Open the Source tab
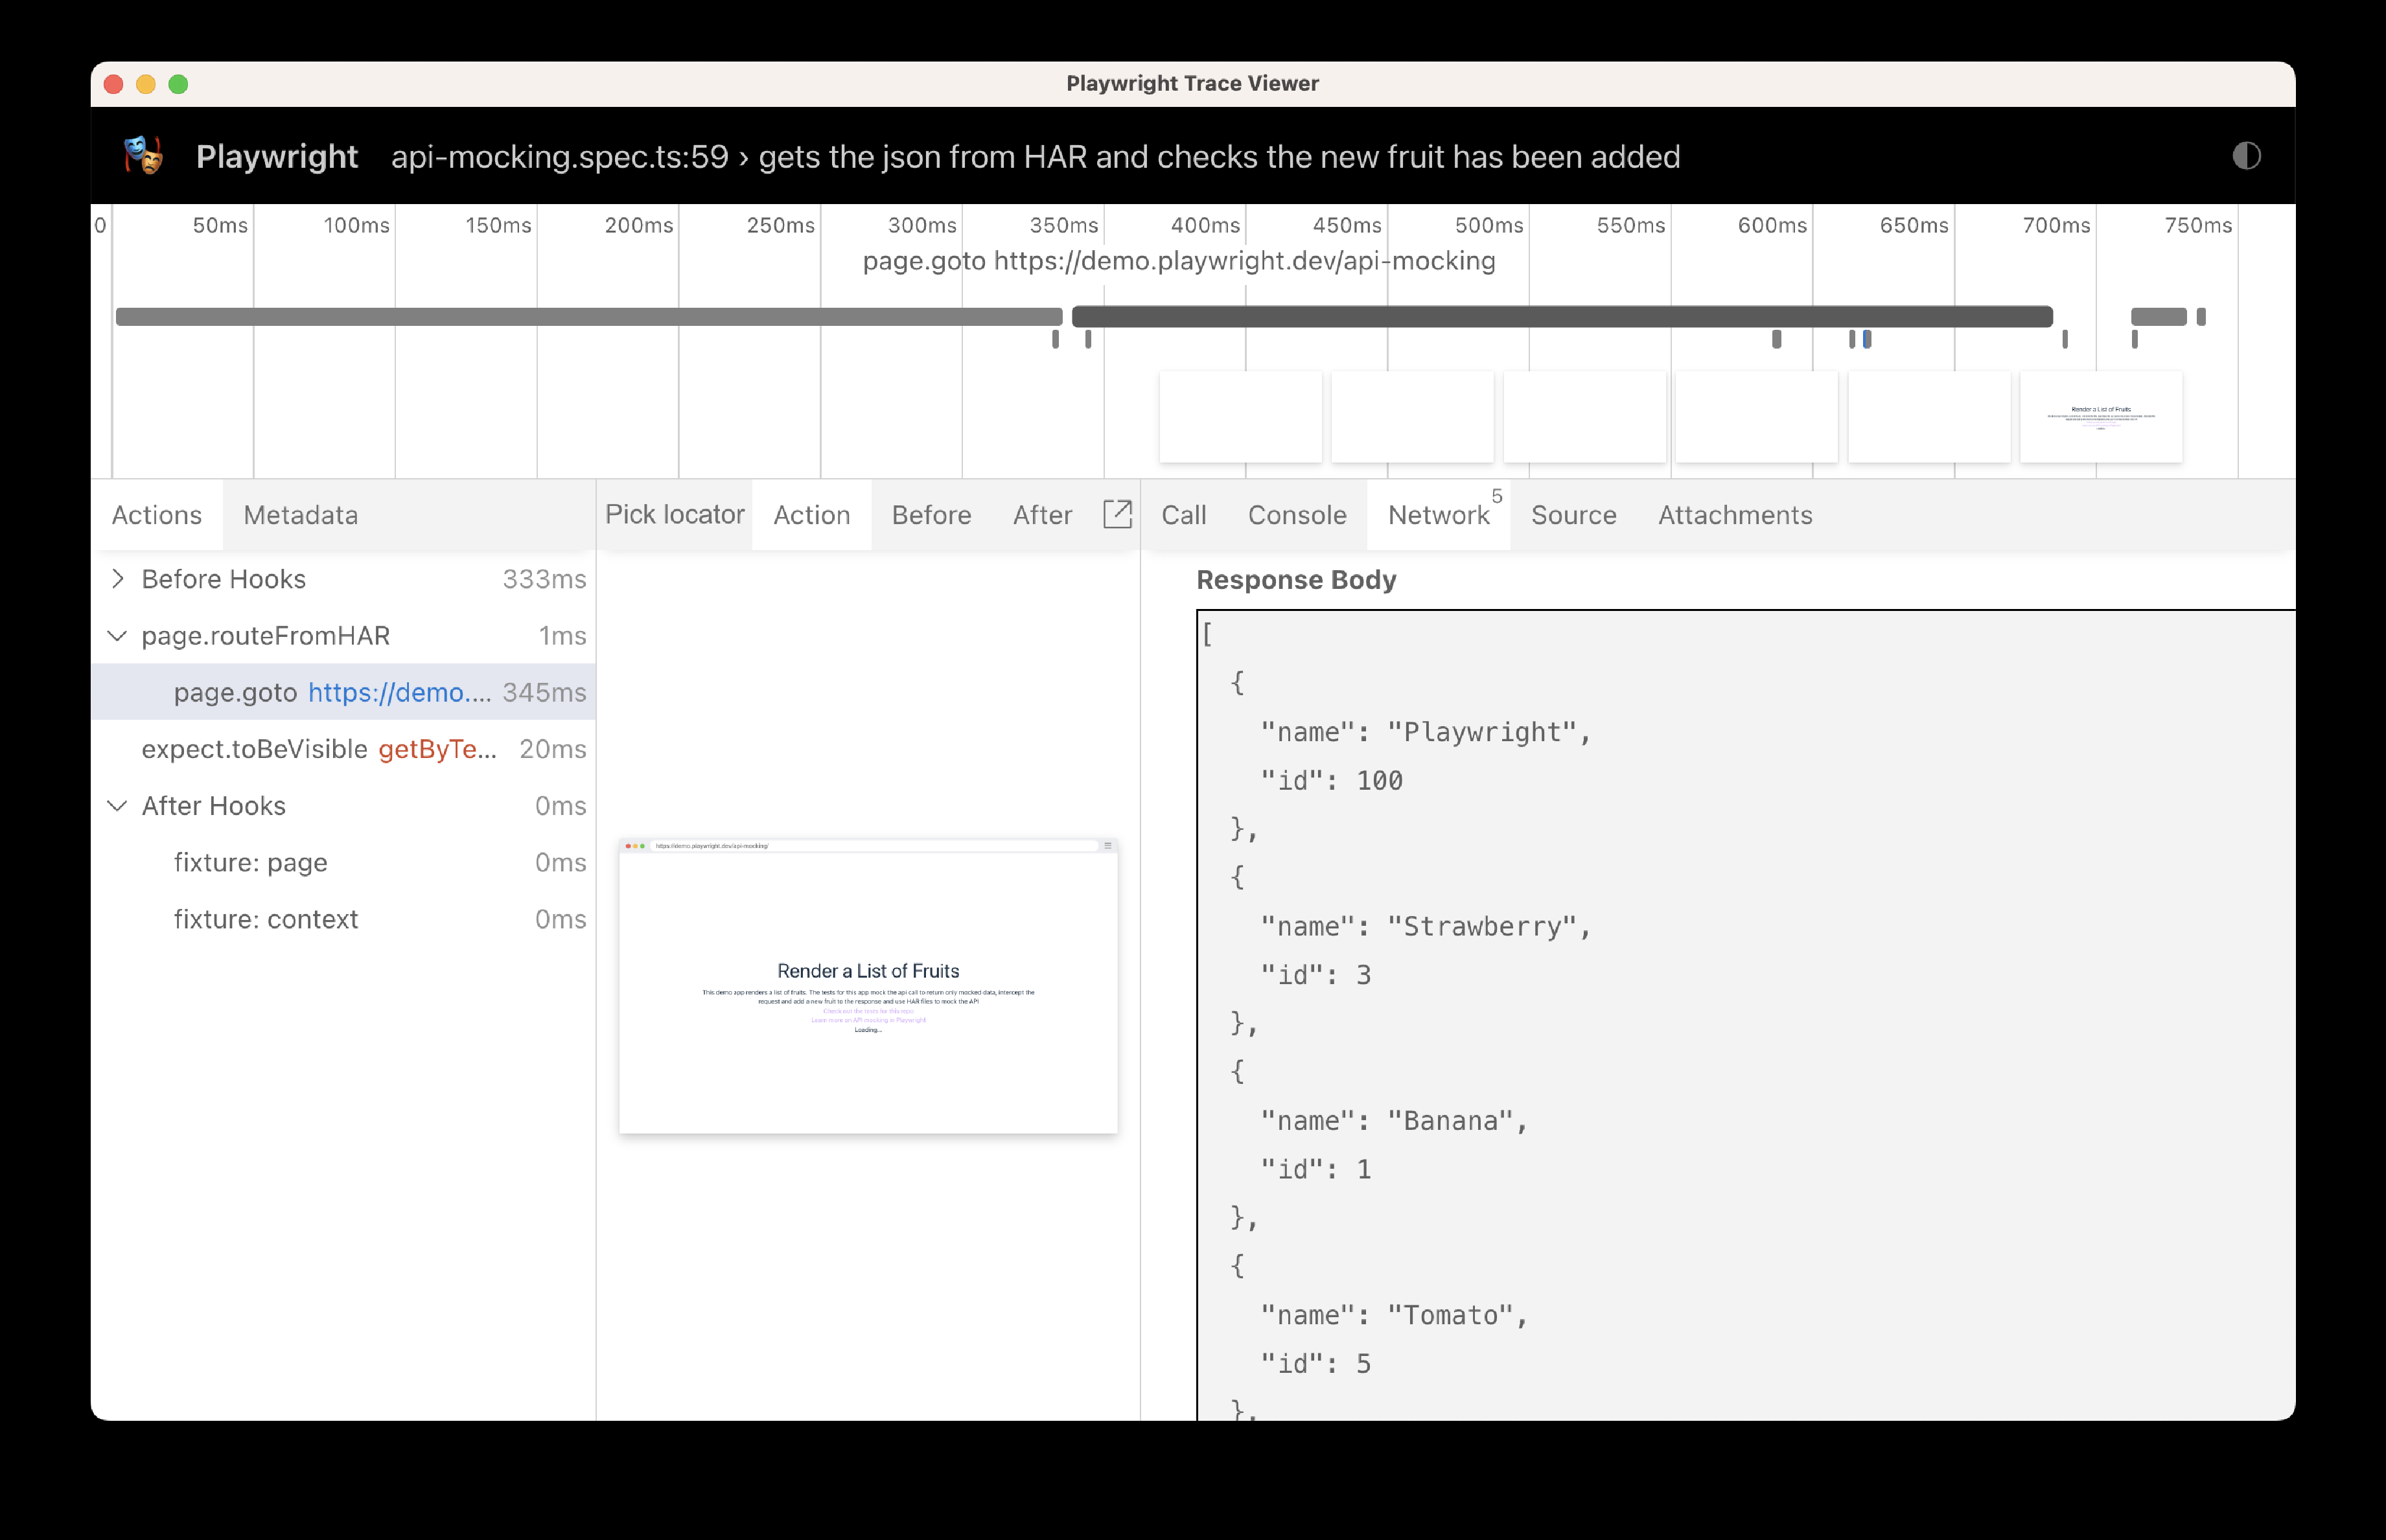2386x1540 pixels. tap(1574, 515)
